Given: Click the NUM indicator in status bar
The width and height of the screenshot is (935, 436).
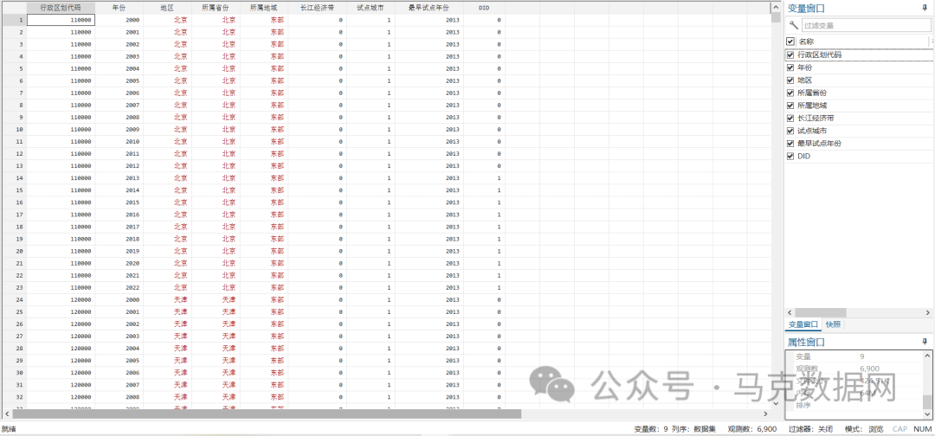Looking at the screenshot, I should (922, 429).
